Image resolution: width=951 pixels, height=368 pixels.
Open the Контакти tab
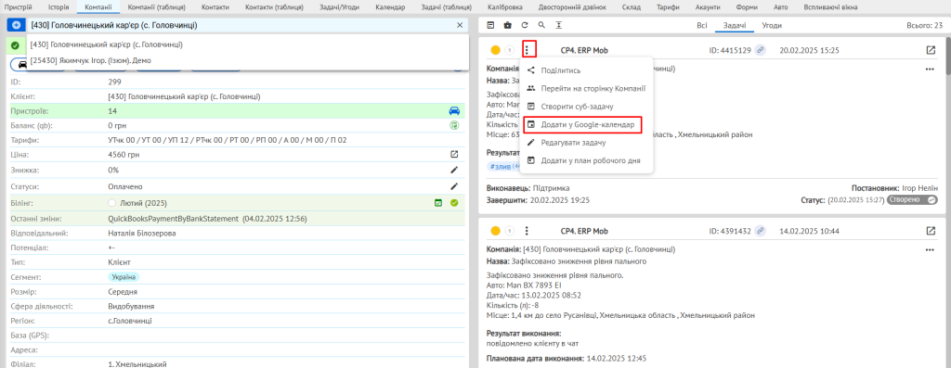(215, 7)
